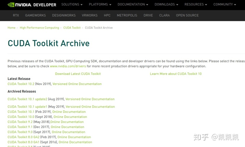Open Online Documentation for CUDA Toolkit 10.1
The width and height of the screenshot is (245, 147).
point(69,112)
